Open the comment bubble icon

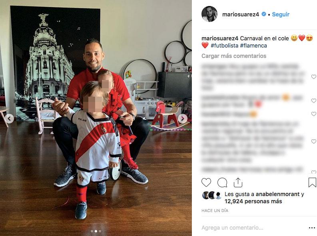[222, 182]
